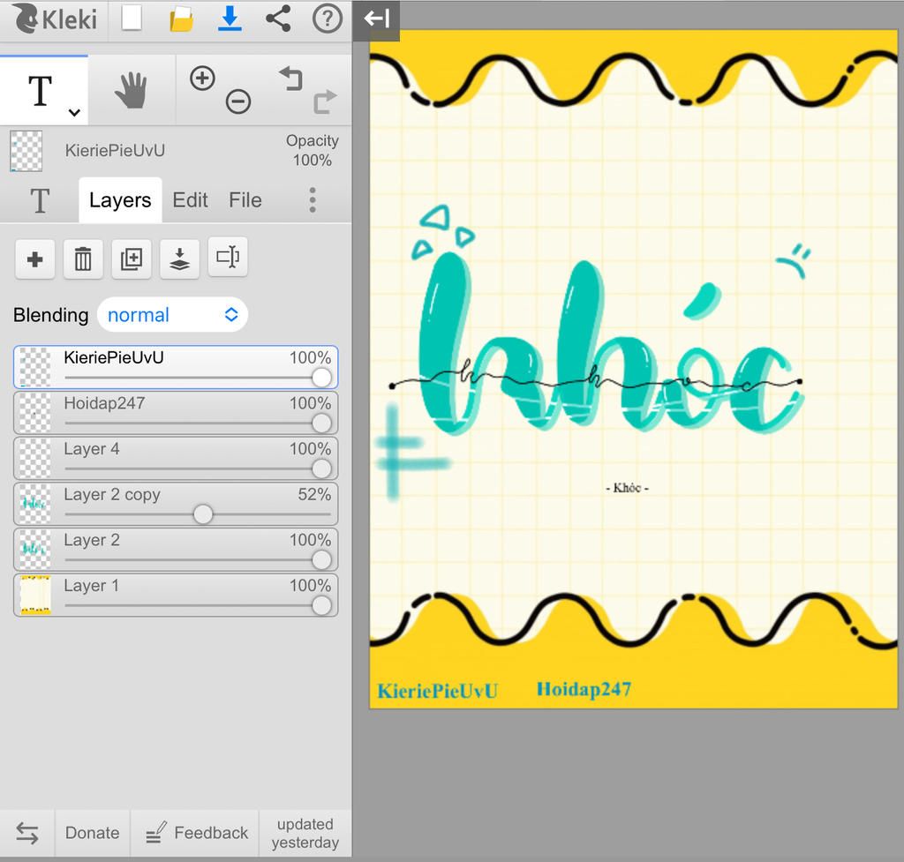Open the three-dot more options menu

pyautogui.click(x=313, y=200)
